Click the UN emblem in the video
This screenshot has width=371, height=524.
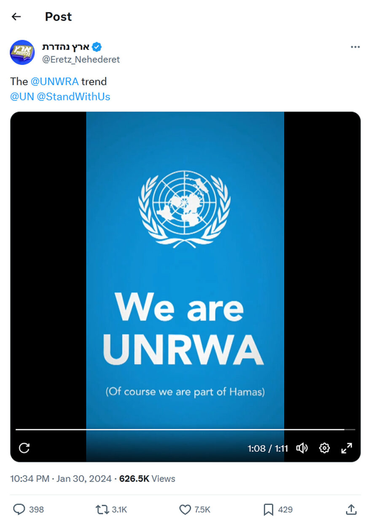[x=185, y=209]
